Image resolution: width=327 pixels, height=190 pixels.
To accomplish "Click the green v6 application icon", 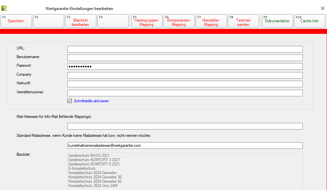I will click(x=4, y=8).
